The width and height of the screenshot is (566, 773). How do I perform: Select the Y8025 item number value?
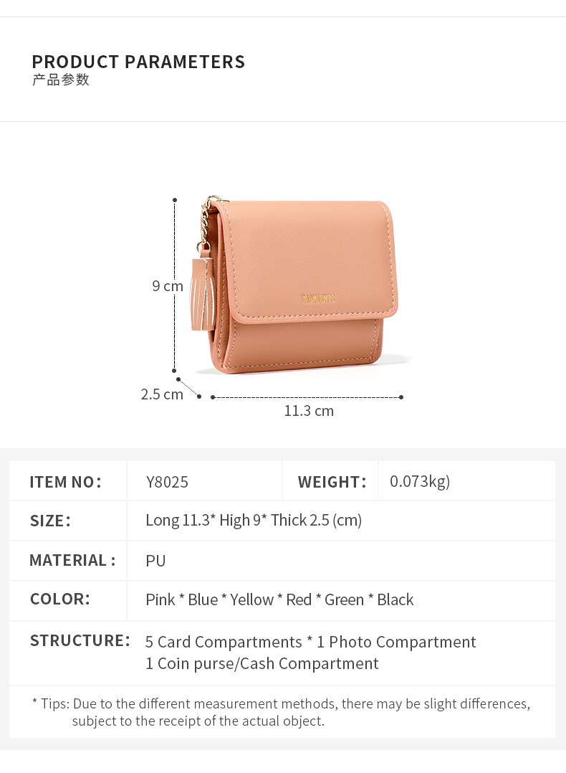[x=167, y=482]
